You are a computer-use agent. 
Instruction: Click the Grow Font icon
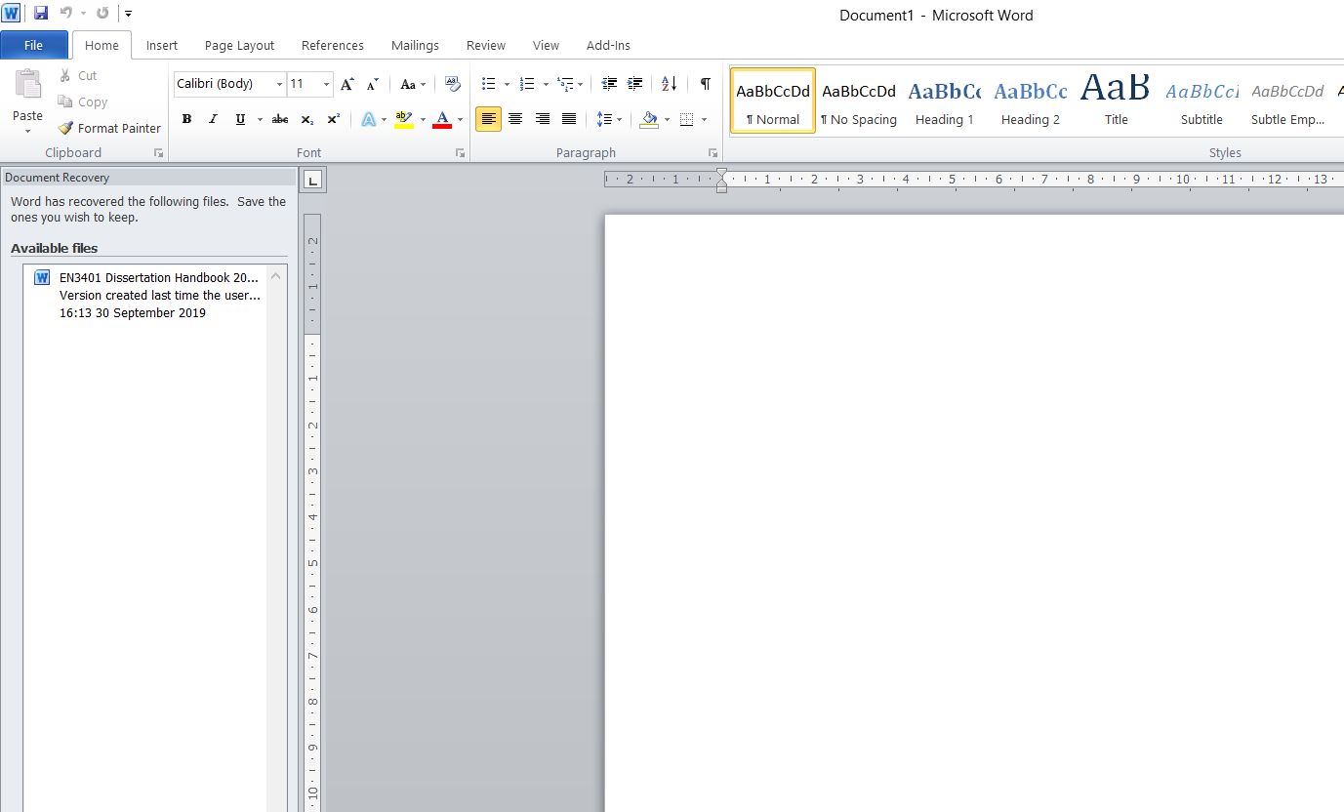tap(347, 84)
